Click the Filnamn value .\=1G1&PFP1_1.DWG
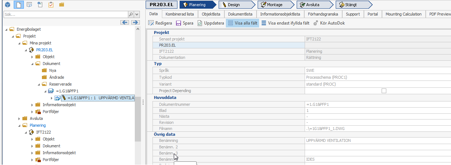Viewport: 451px width, 165px height. tap(326, 129)
